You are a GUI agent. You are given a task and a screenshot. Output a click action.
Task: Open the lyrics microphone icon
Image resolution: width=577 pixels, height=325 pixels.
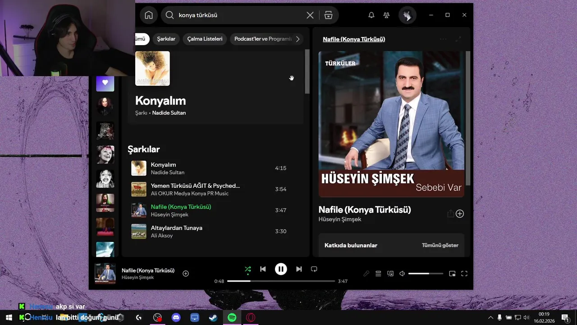(x=366, y=274)
